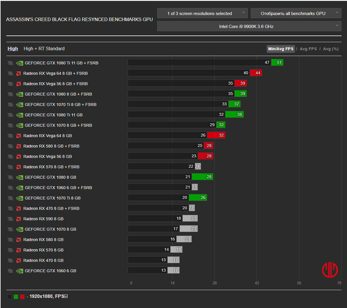Click NVIDIA logo beside GTX 1080 Ti 11 GB + FSRB
Image resolution: width=347 pixels, height=308 pixels.
pos(19,63)
